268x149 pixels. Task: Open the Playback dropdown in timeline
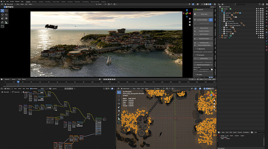(7, 79)
